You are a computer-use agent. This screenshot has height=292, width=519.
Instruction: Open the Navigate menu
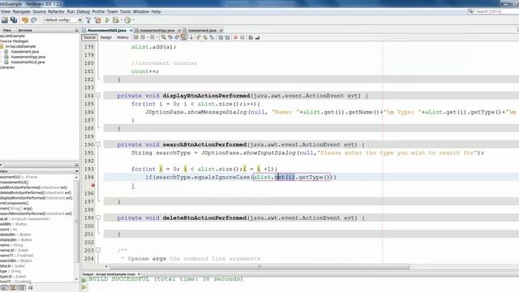pos(21,11)
